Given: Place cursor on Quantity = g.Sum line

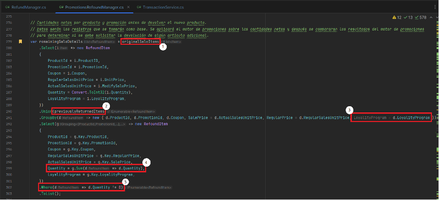Looking at the screenshot, I should [95, 168].
